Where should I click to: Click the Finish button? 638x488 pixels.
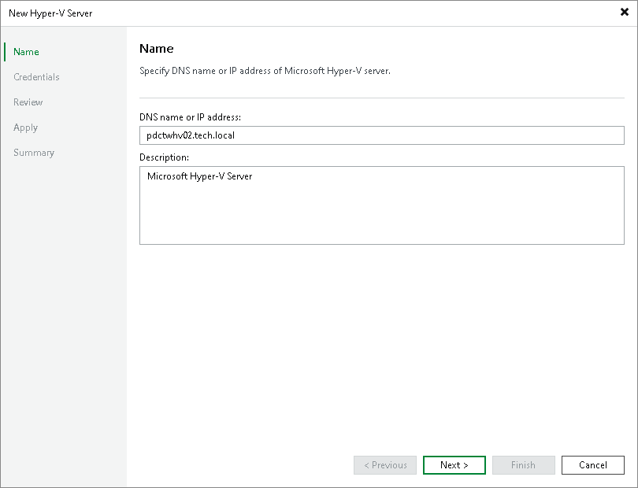[x=523, y=464]
